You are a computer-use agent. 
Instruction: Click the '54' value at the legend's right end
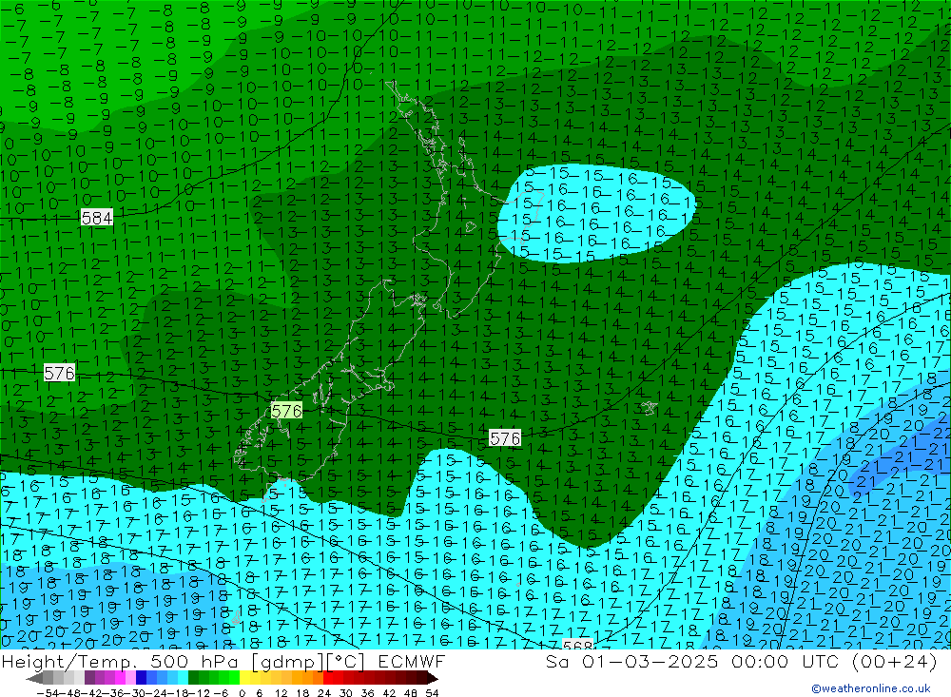coord(432,693)
